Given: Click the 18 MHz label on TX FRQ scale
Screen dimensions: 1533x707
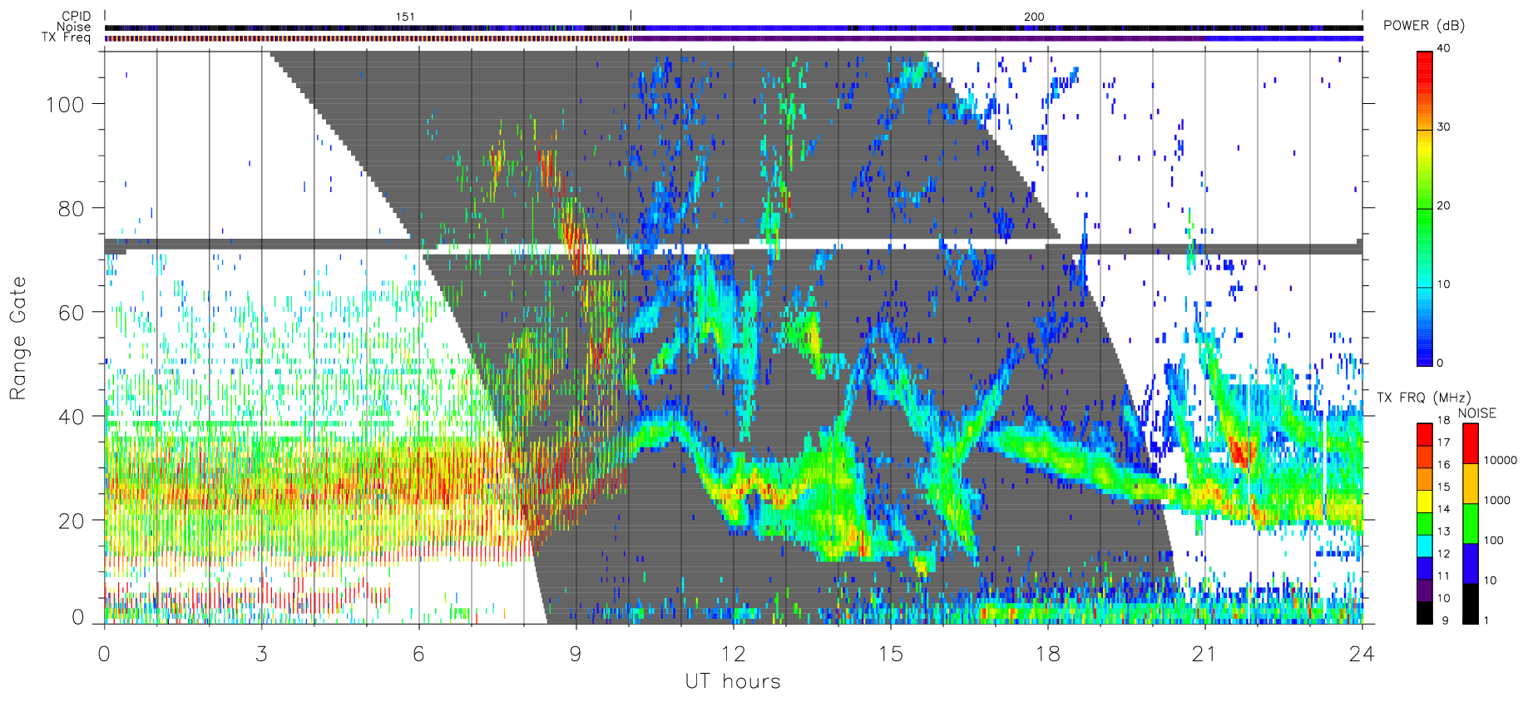Looking at the screenshot, I should [1443, 420].
